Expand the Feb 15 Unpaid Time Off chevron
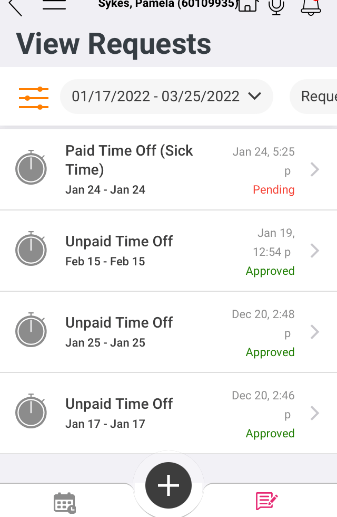Image resolution: width=337 pixels, height=517 pixels. click(x=315, y=251)
